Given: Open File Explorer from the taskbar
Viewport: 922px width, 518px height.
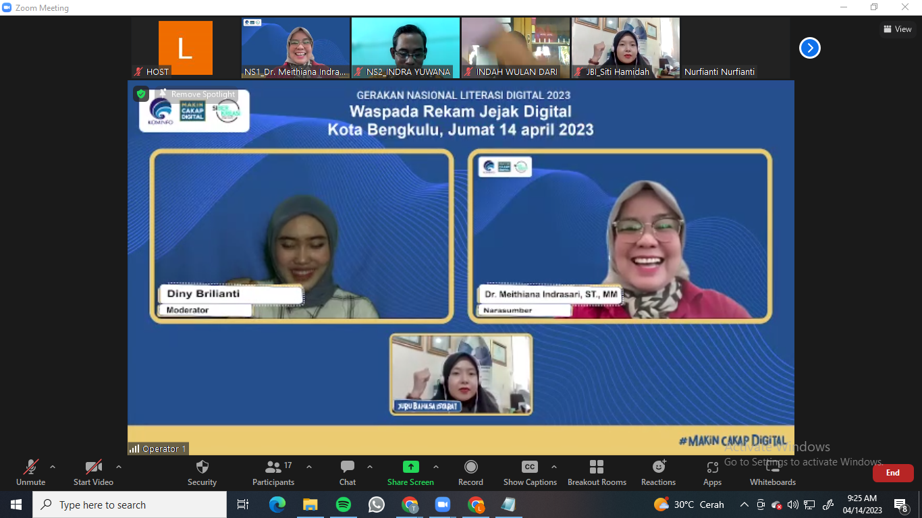Looking at the screenshot, I should 310,505.
